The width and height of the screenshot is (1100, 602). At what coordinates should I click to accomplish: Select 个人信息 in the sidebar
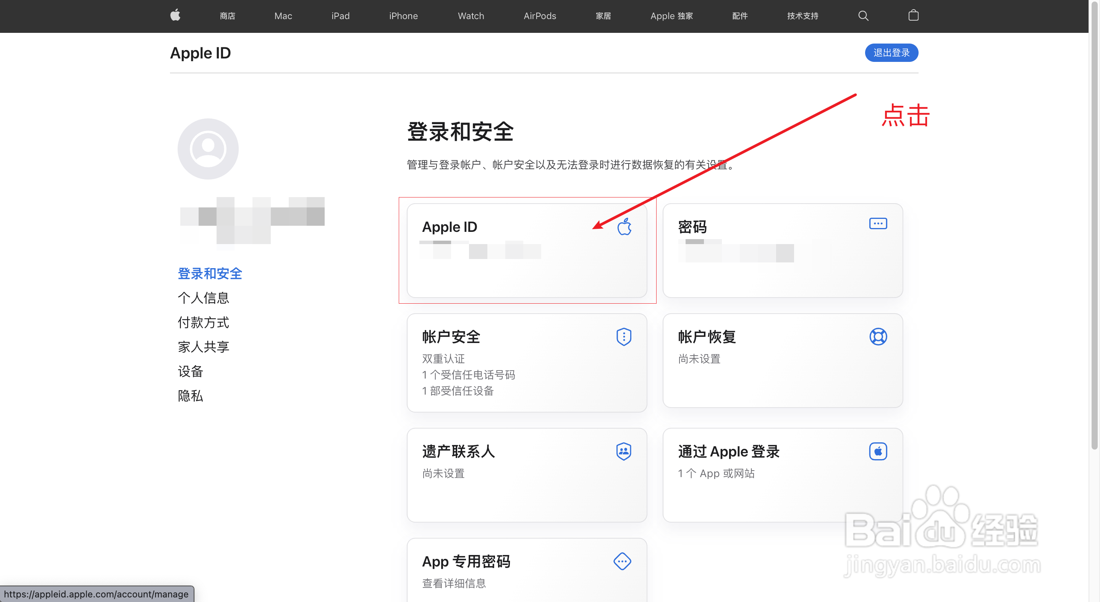[x=203, y=298]
